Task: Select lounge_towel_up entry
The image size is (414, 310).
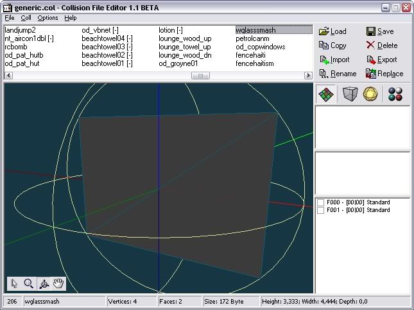Action: [185, 47]
